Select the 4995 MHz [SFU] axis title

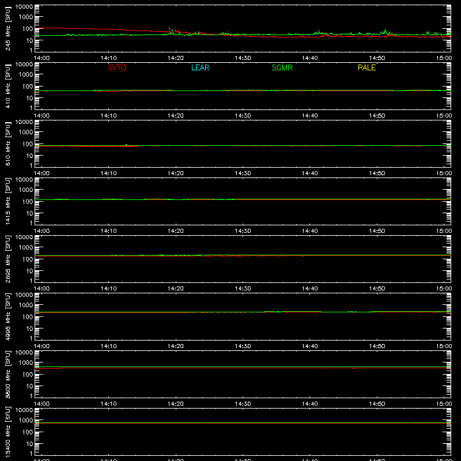tap(7, 316)
